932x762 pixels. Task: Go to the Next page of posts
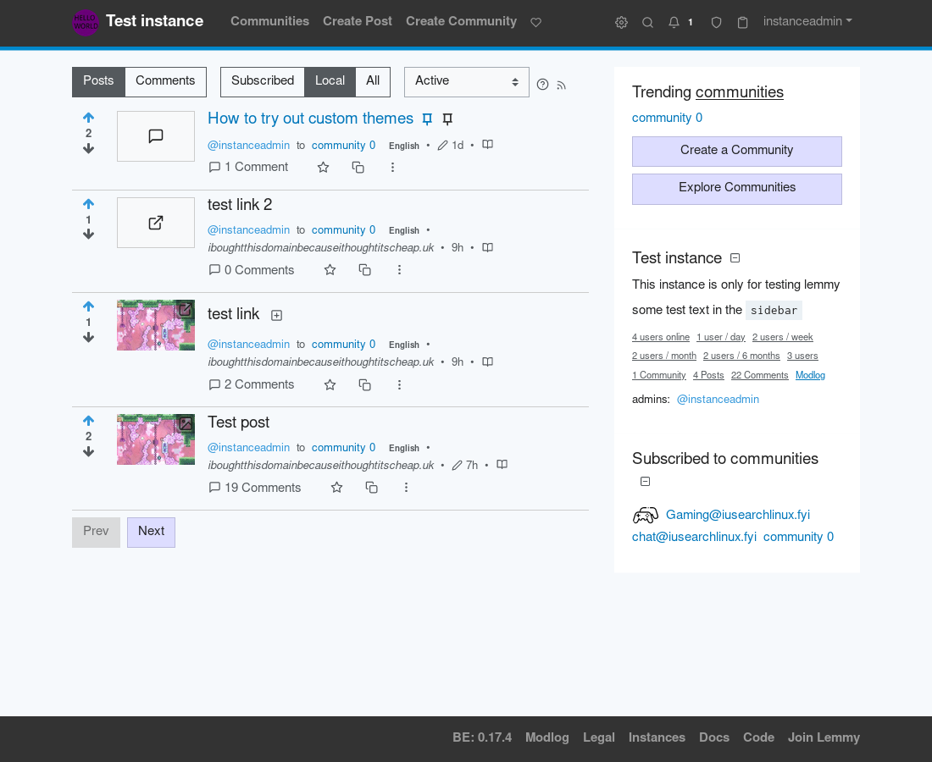pyautogui.click(x=151, y=532)
